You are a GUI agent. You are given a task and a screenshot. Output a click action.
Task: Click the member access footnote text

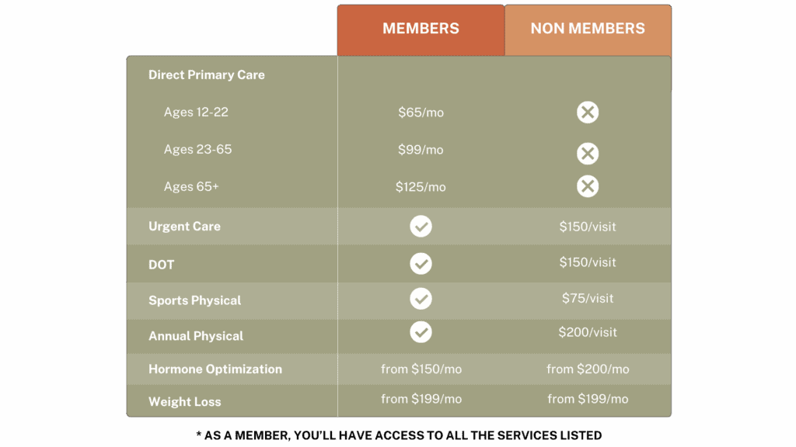[399, 435]
